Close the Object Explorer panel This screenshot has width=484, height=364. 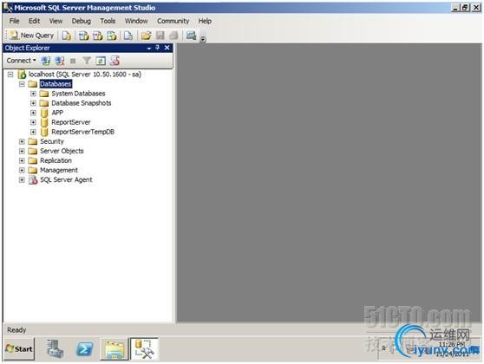pos(167,48)
